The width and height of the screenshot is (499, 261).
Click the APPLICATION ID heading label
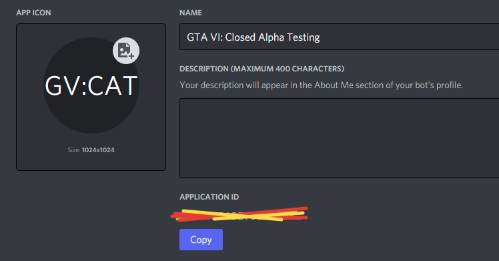click(x=209, y=197)
